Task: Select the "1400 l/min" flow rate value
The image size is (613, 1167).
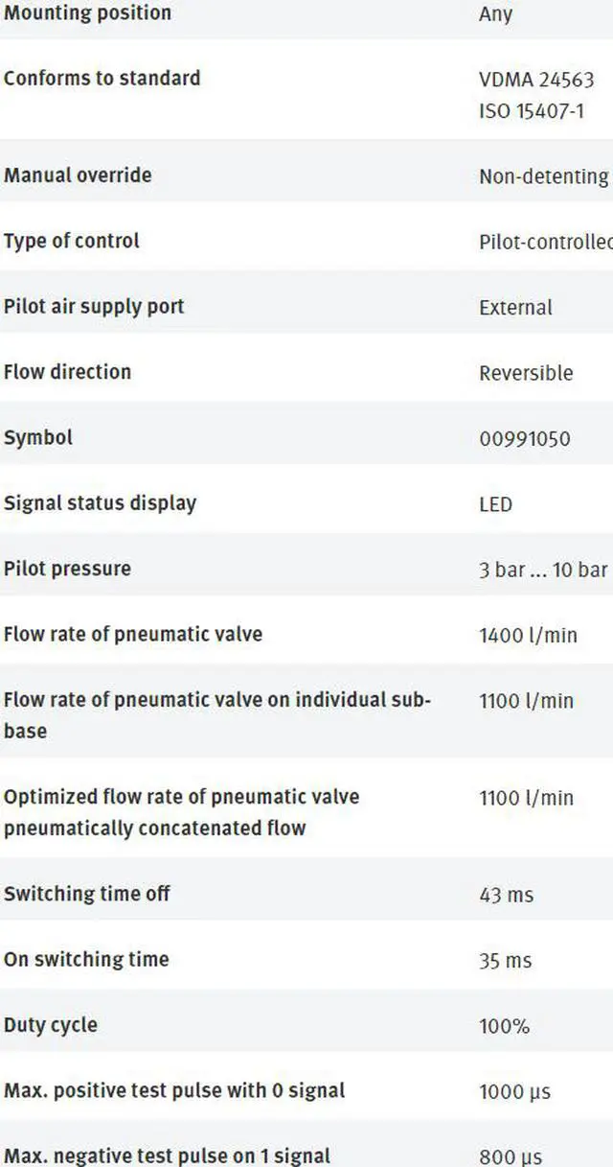Action: tap(528, 635)
